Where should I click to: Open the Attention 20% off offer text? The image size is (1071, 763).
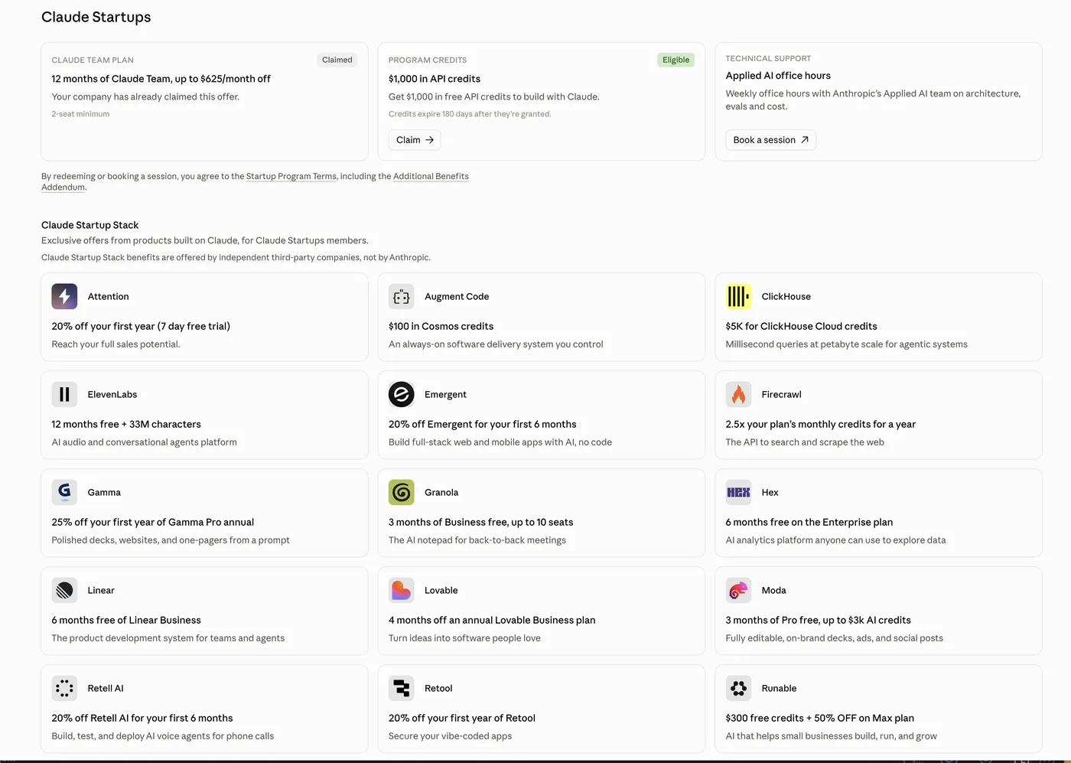tap(141, 326)
